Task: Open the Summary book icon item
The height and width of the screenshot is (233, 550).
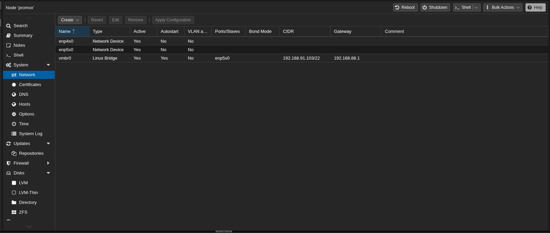Action: pos(8,36)
